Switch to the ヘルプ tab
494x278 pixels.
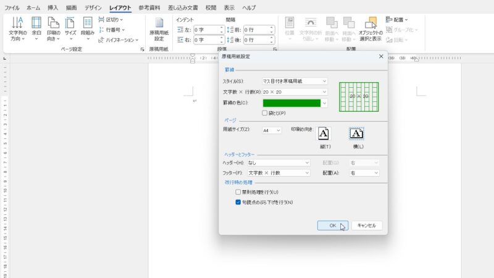(x=249, y=7)
